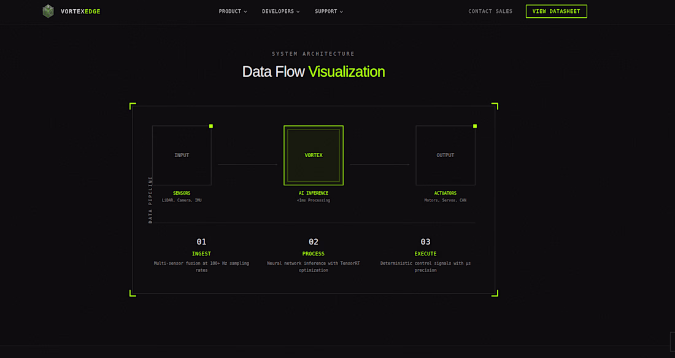Screen dimensions: 675x358
Task: Open the SUPPORT menu
Action: (x=329, y=12)
